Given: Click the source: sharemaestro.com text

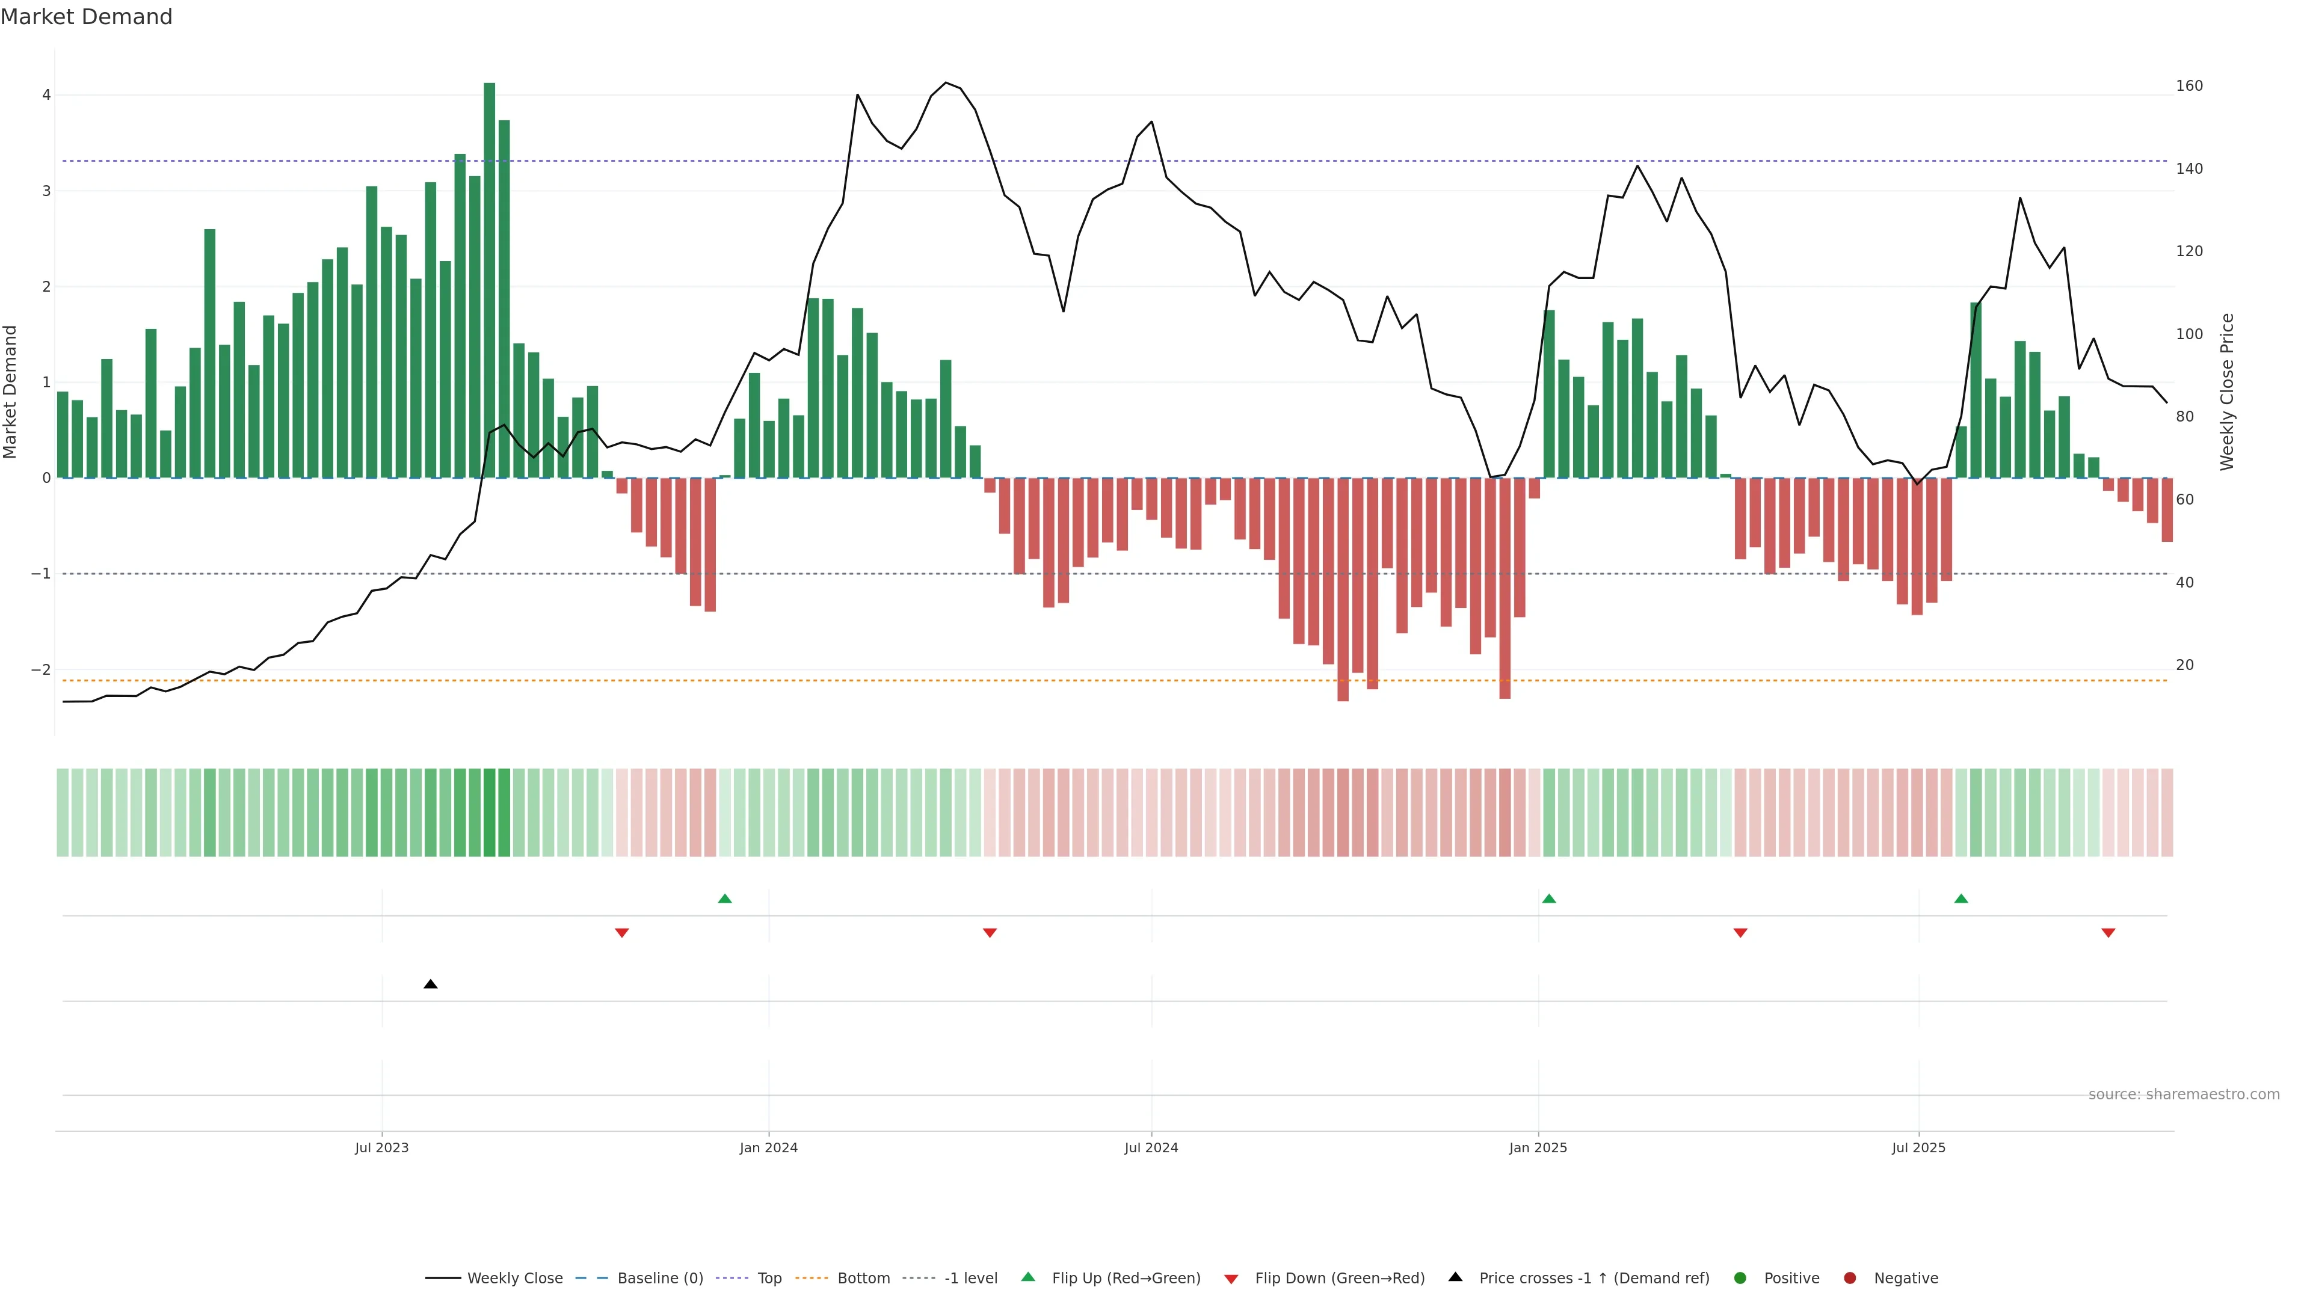Looking at the screenshot, I should coord(2184,1095).
